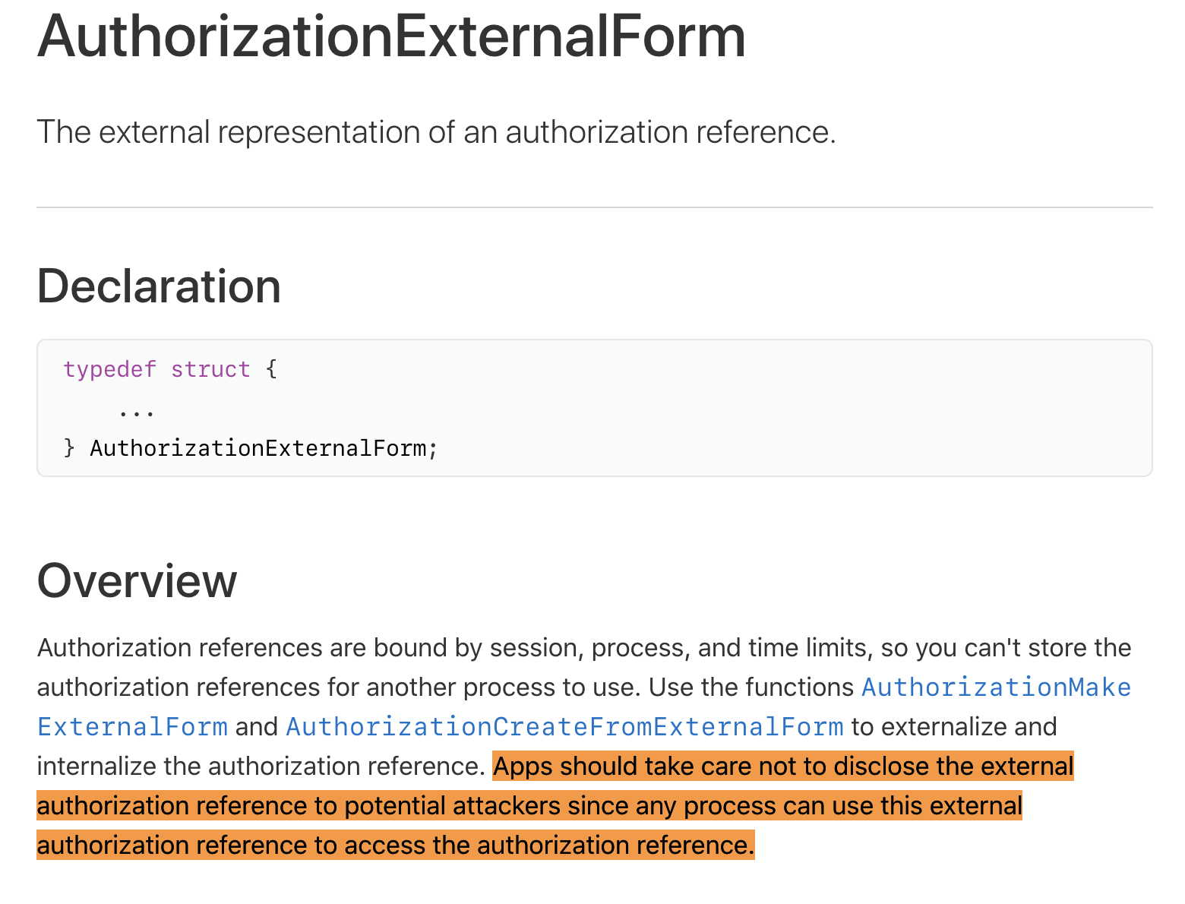Click the summary sentence below the title

(436, 132)
